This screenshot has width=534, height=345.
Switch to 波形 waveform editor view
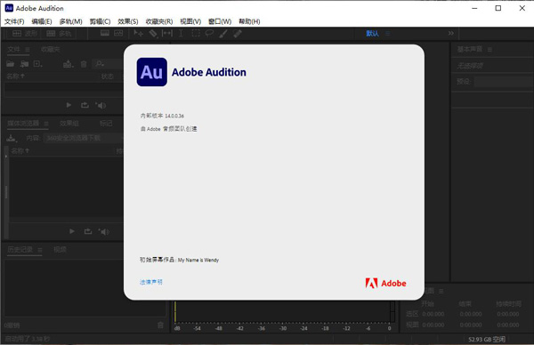tap(25, 33)
